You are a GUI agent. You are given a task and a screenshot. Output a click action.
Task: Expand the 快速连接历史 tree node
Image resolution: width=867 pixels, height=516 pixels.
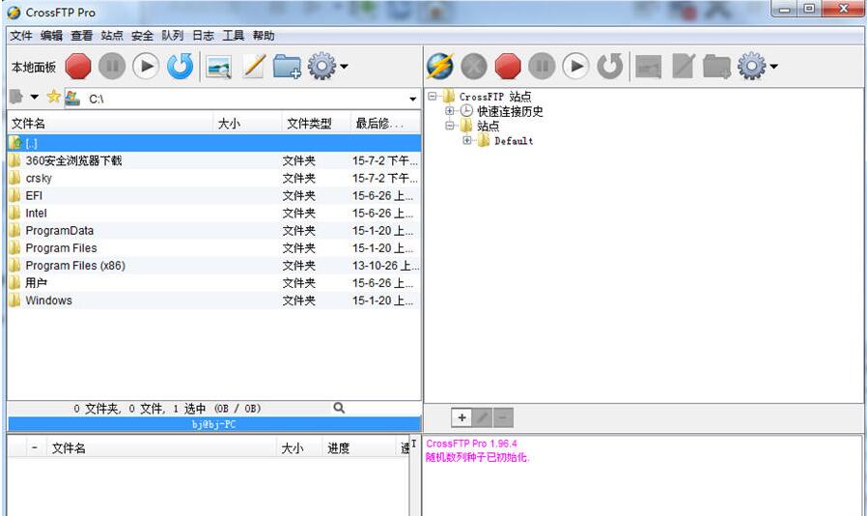[x=450, y=111]
